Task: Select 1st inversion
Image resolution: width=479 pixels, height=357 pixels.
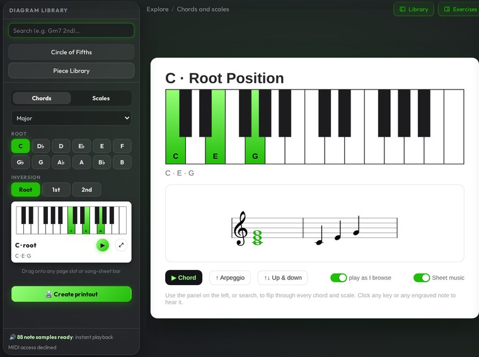Action: pos(56,189)
